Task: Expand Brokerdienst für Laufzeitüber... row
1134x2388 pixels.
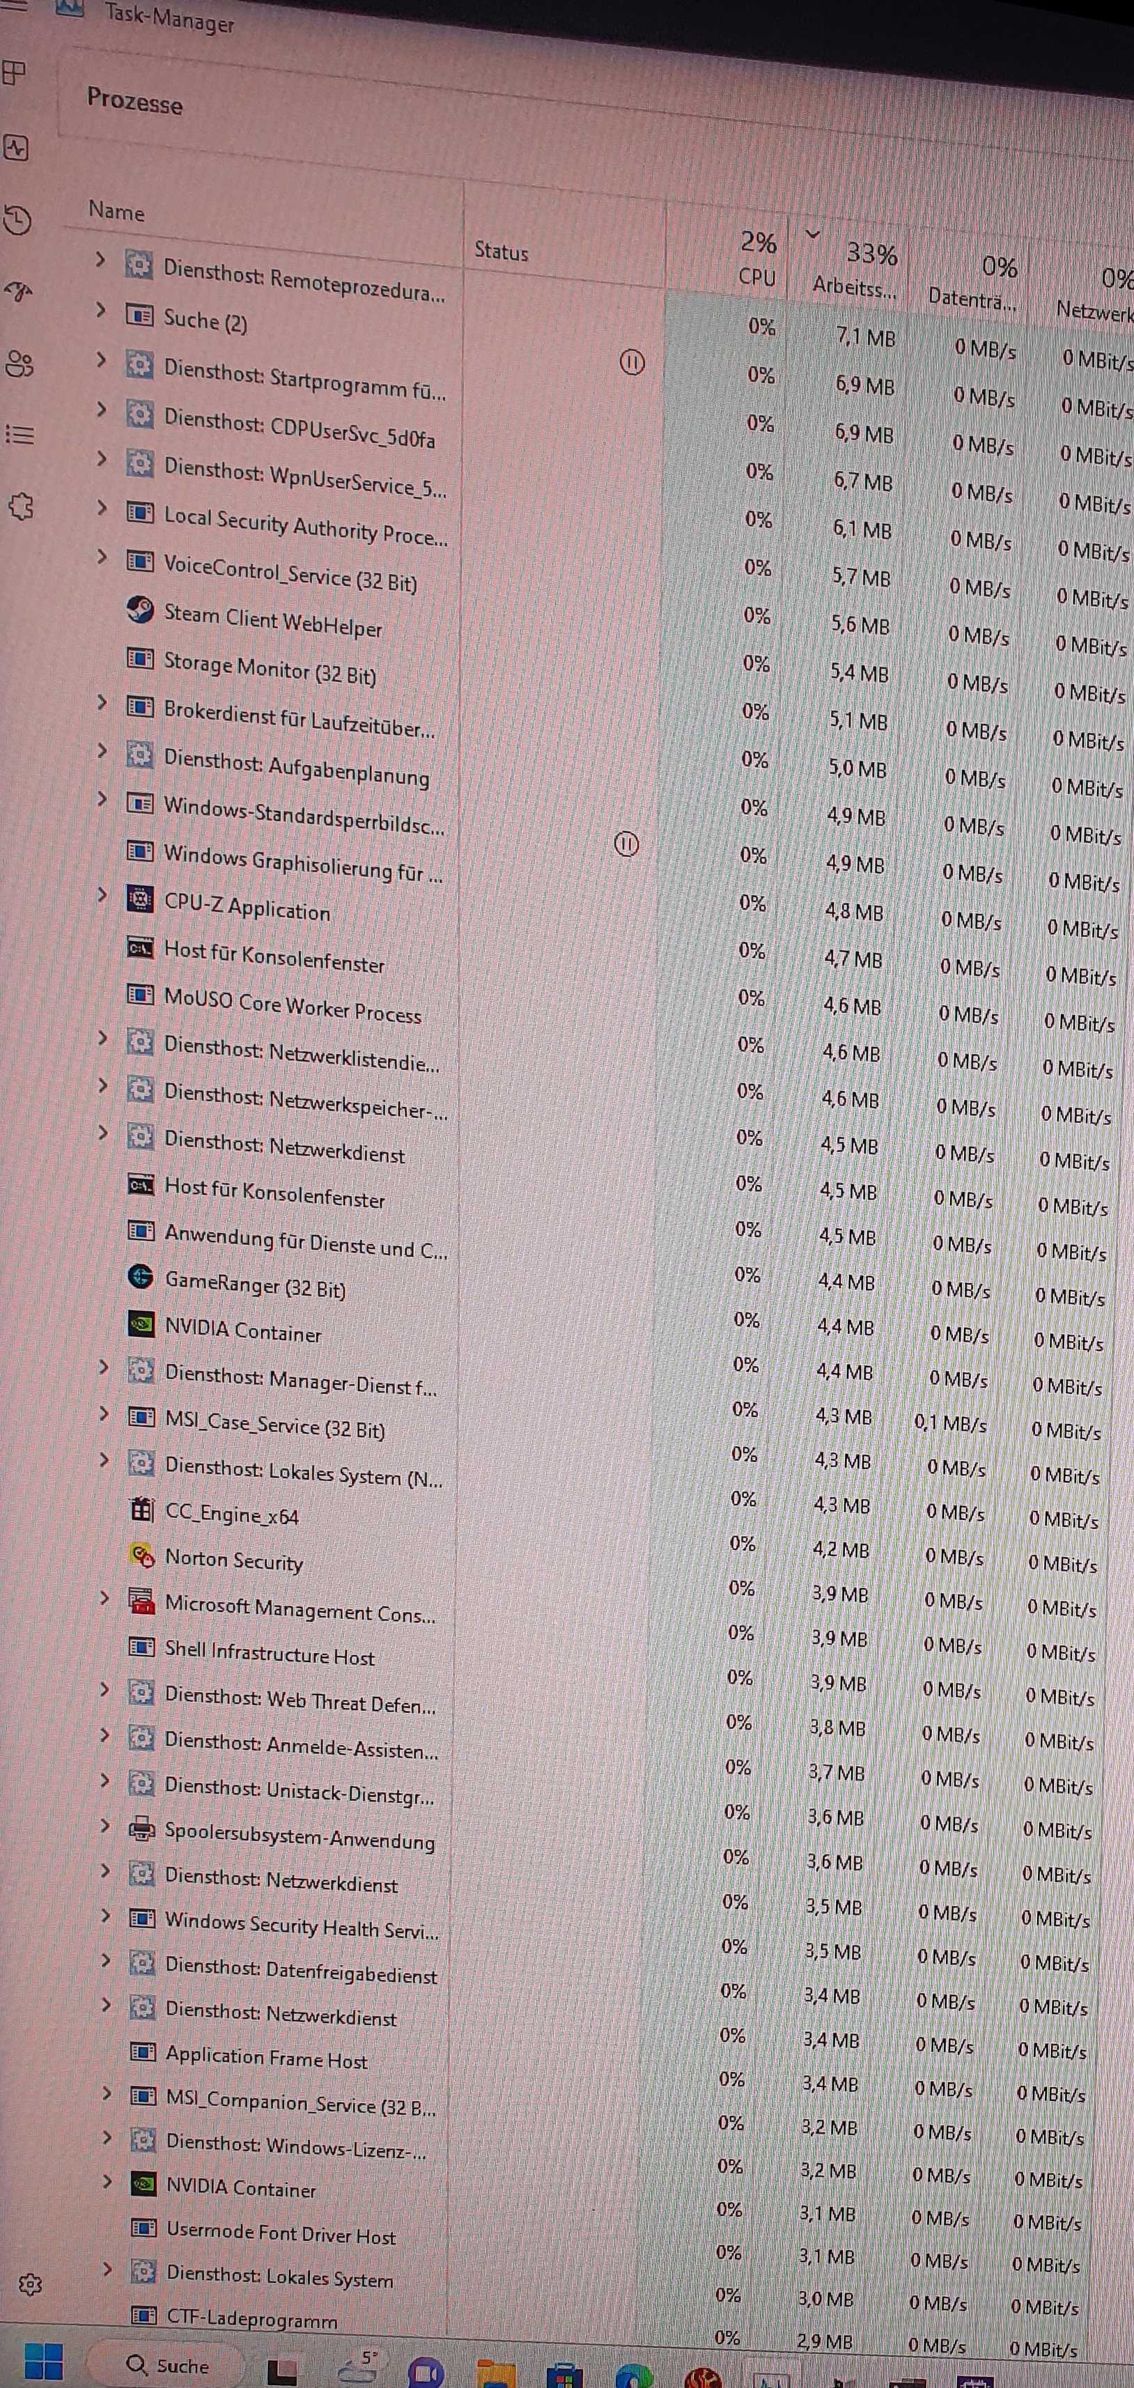Action: coord(102,703)
